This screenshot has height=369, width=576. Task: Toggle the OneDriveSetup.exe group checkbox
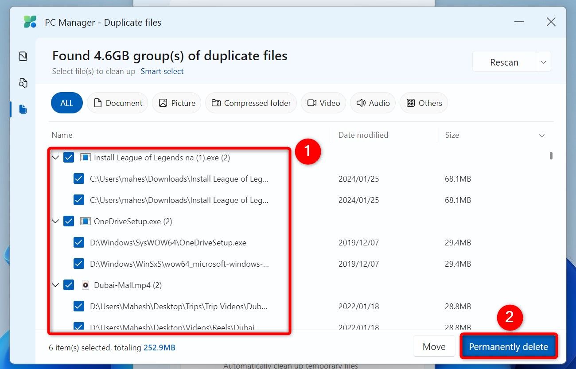[69, 221]
